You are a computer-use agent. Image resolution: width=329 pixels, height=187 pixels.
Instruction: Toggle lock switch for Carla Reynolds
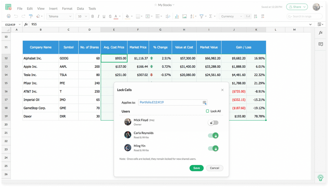[213, 136]
